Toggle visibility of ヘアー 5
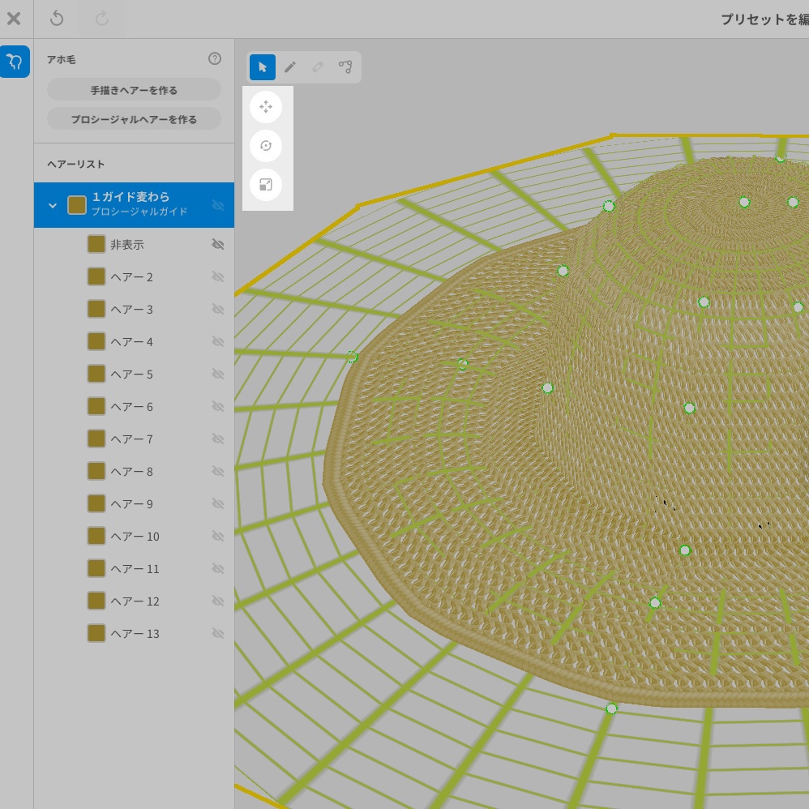 tap(218, 374)
